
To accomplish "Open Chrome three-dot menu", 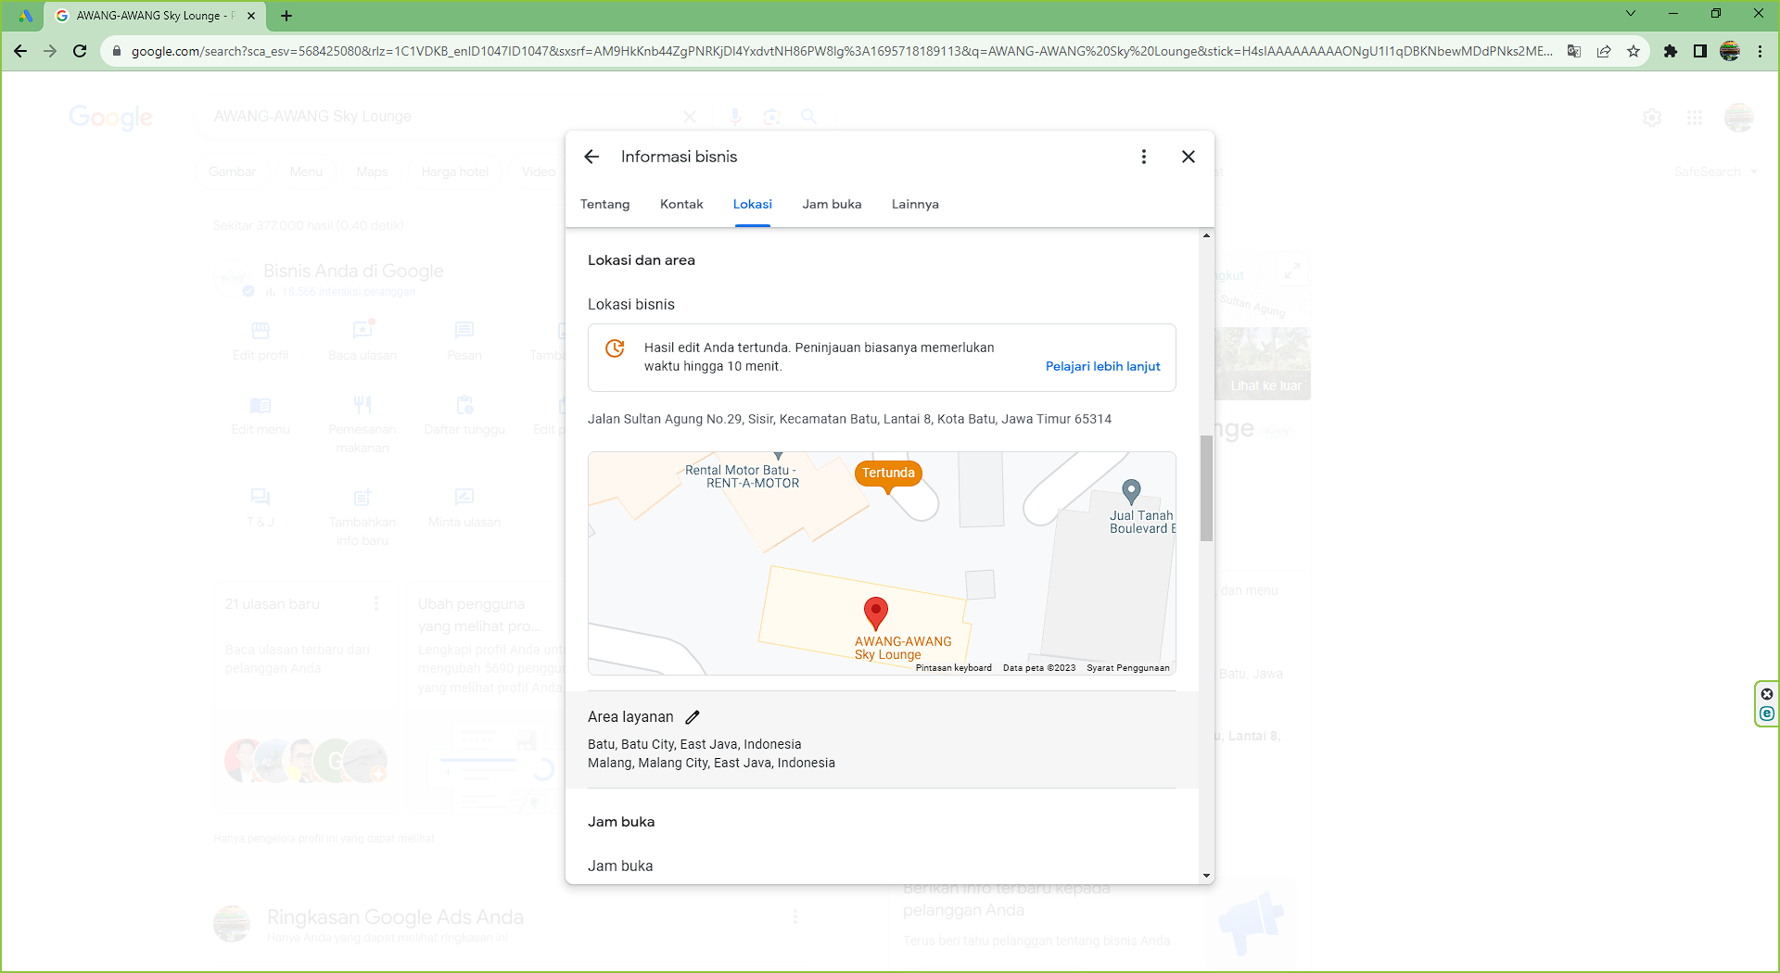I will pyautogui.click(x=1760, y=51).
